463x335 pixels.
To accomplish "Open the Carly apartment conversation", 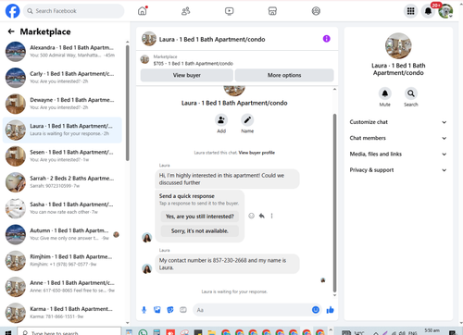I will [62, 78].
